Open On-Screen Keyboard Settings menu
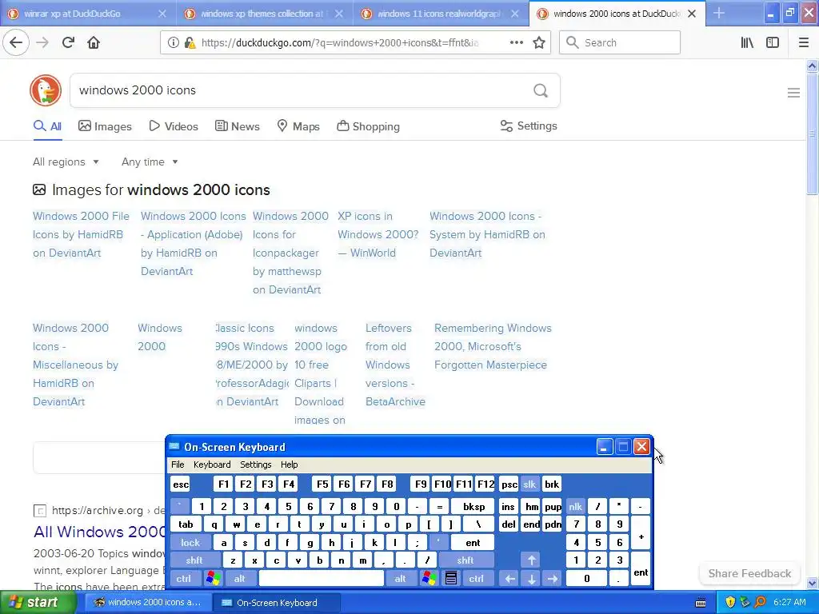 pos(255,464)
